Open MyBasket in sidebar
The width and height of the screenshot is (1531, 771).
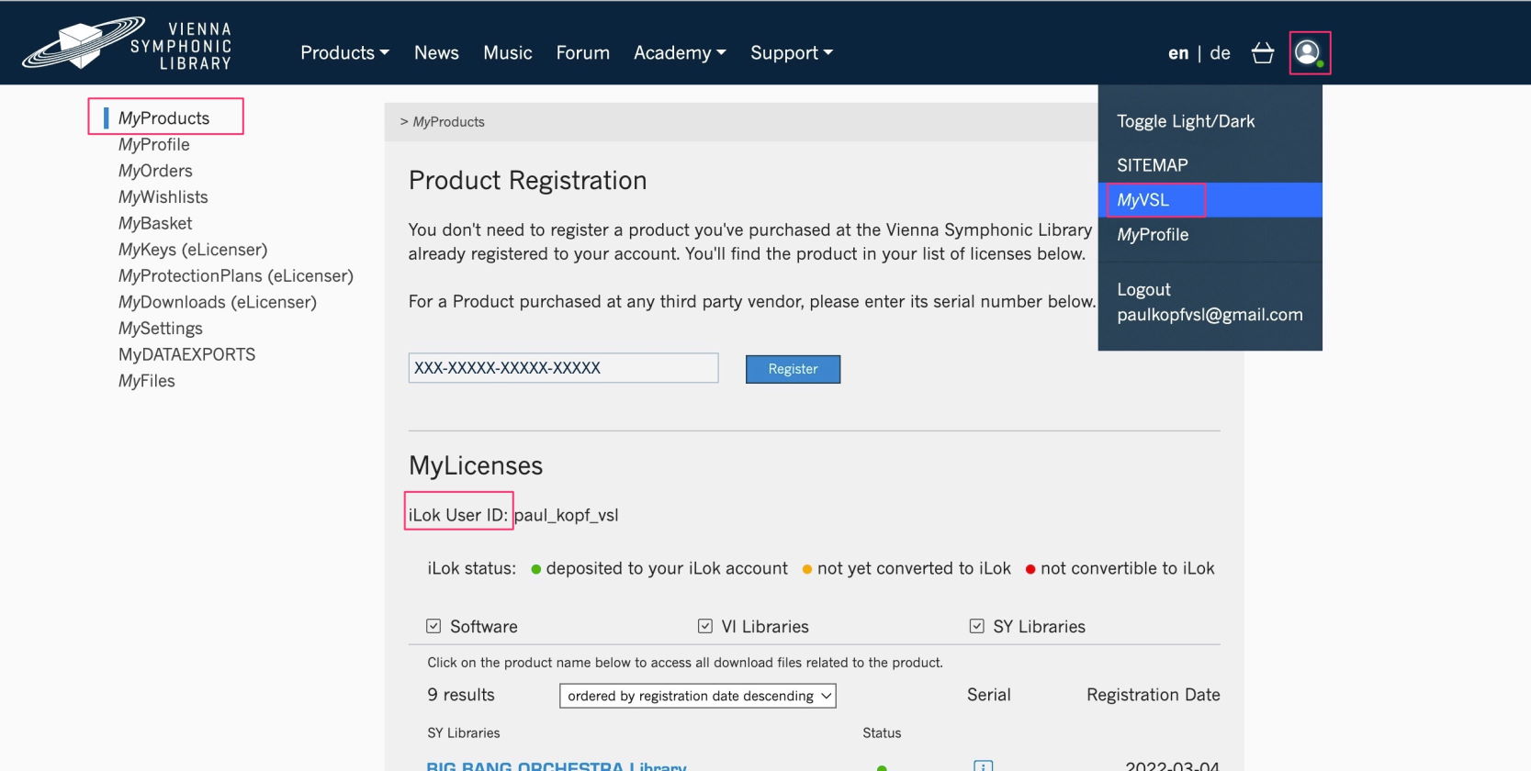155,223
